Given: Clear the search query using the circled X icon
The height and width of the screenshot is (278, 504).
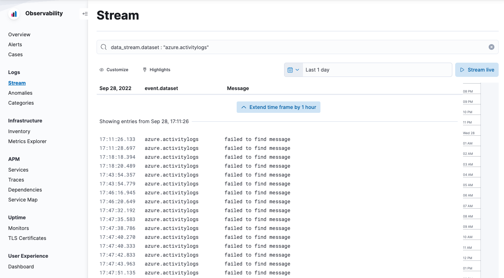Looking at the screenshot, I should coord(491,47).
